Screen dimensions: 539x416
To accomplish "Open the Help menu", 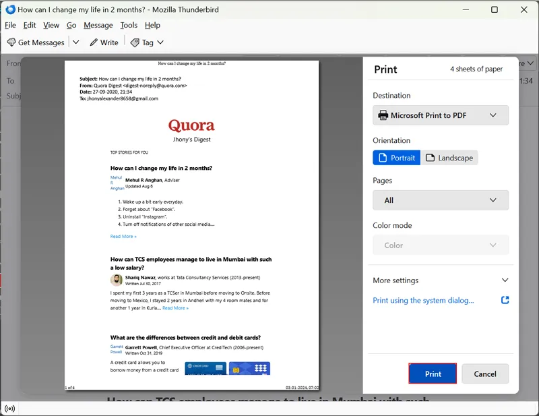I will (152, 25).
